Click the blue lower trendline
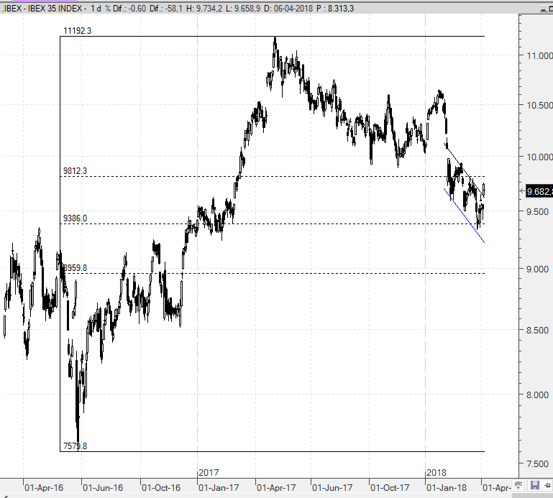Viewport: 553px width, 498px height. [x=464, y=216]
